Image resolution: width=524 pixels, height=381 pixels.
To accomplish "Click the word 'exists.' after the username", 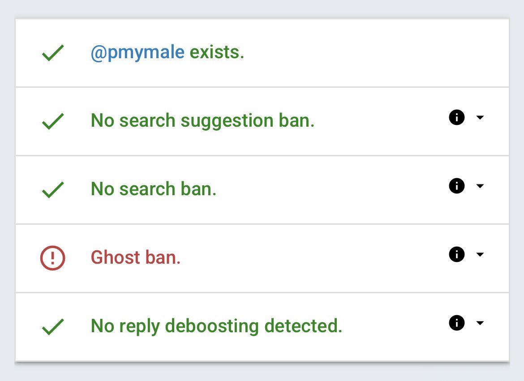I will 217,53.
